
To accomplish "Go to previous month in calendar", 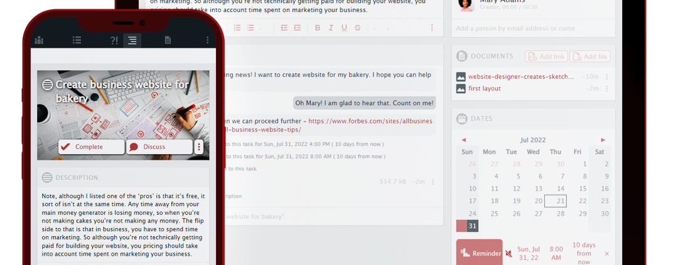I will tap(463, 140).
